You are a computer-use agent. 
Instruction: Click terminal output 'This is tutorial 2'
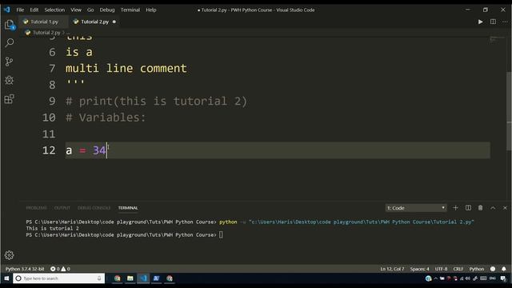point(53,228)
